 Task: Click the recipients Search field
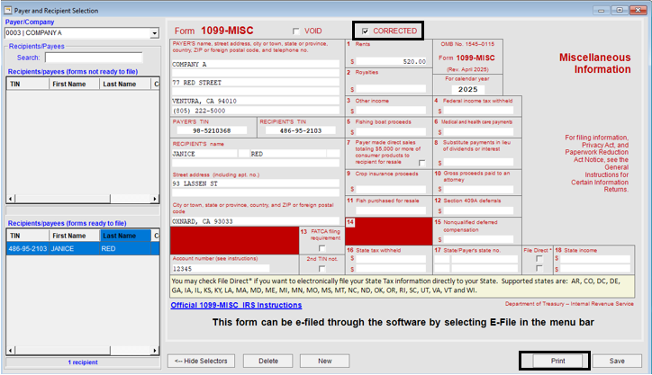click(x=93, y=57)
